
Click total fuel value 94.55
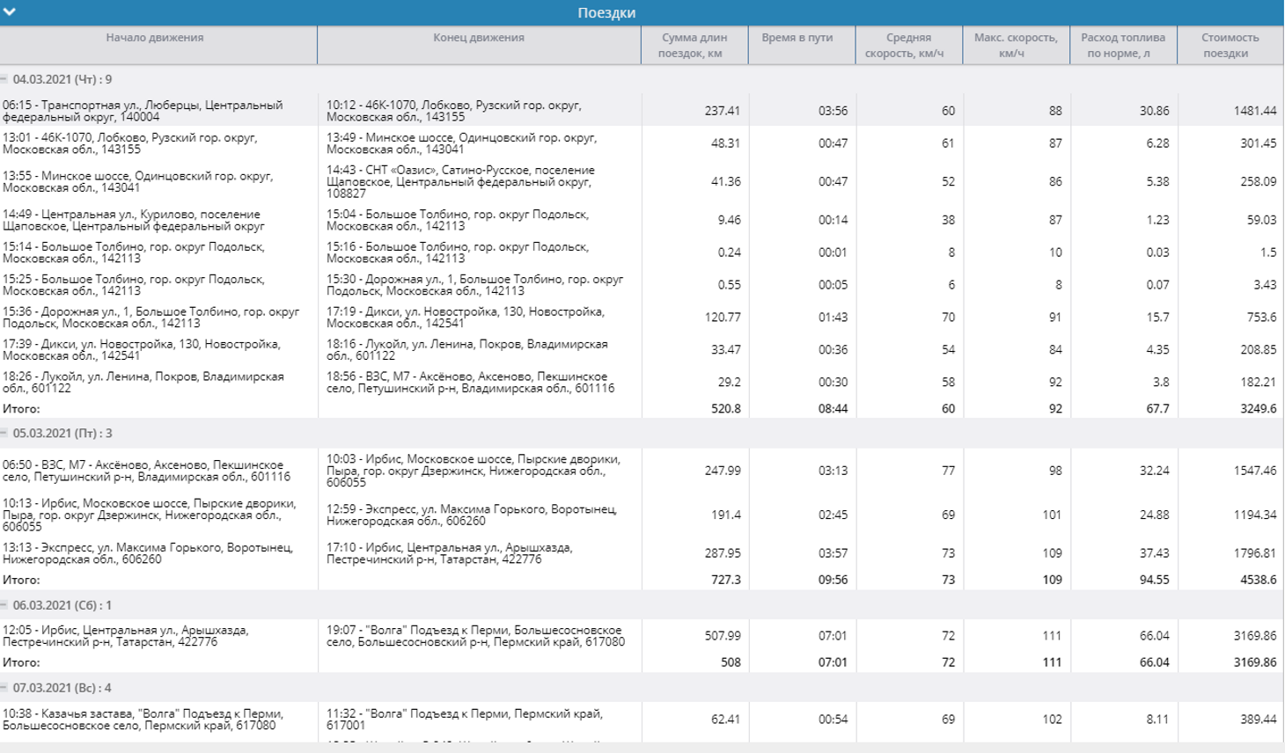[x=1154, y=580]
